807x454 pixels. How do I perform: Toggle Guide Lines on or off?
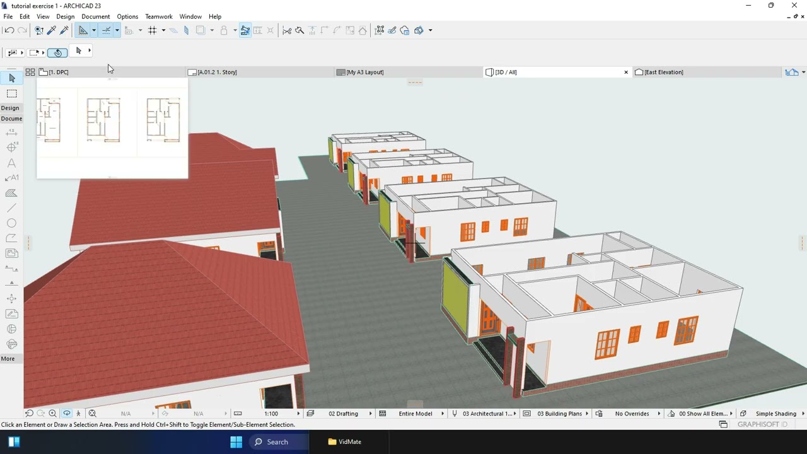[x=83, y=30]
